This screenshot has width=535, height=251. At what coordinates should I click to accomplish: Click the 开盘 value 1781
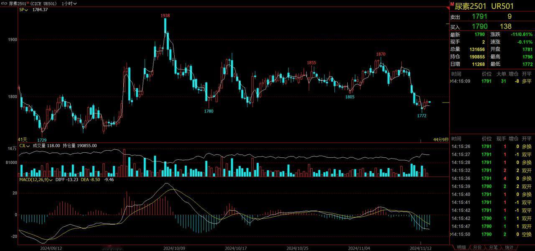[x=527, y=49]
